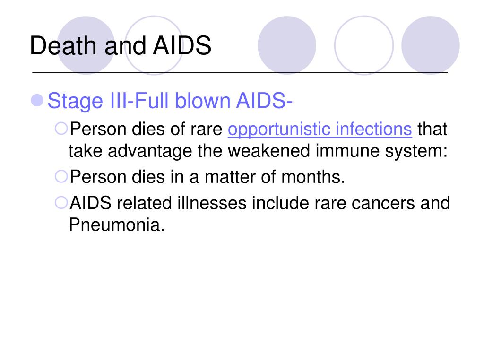Click hollow bullet before Person dies in a matter
The height and width of the screenshot is (363, 484).
(61, 177)
